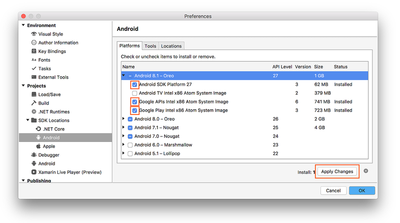Open the gear settings beside Apply Changes

[366, 171]
